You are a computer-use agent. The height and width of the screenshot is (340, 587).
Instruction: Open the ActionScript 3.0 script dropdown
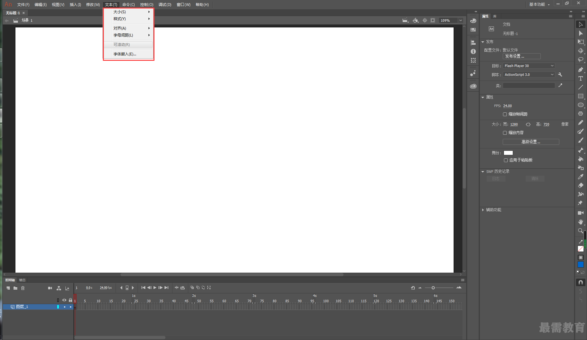click(x=529, y=75)
